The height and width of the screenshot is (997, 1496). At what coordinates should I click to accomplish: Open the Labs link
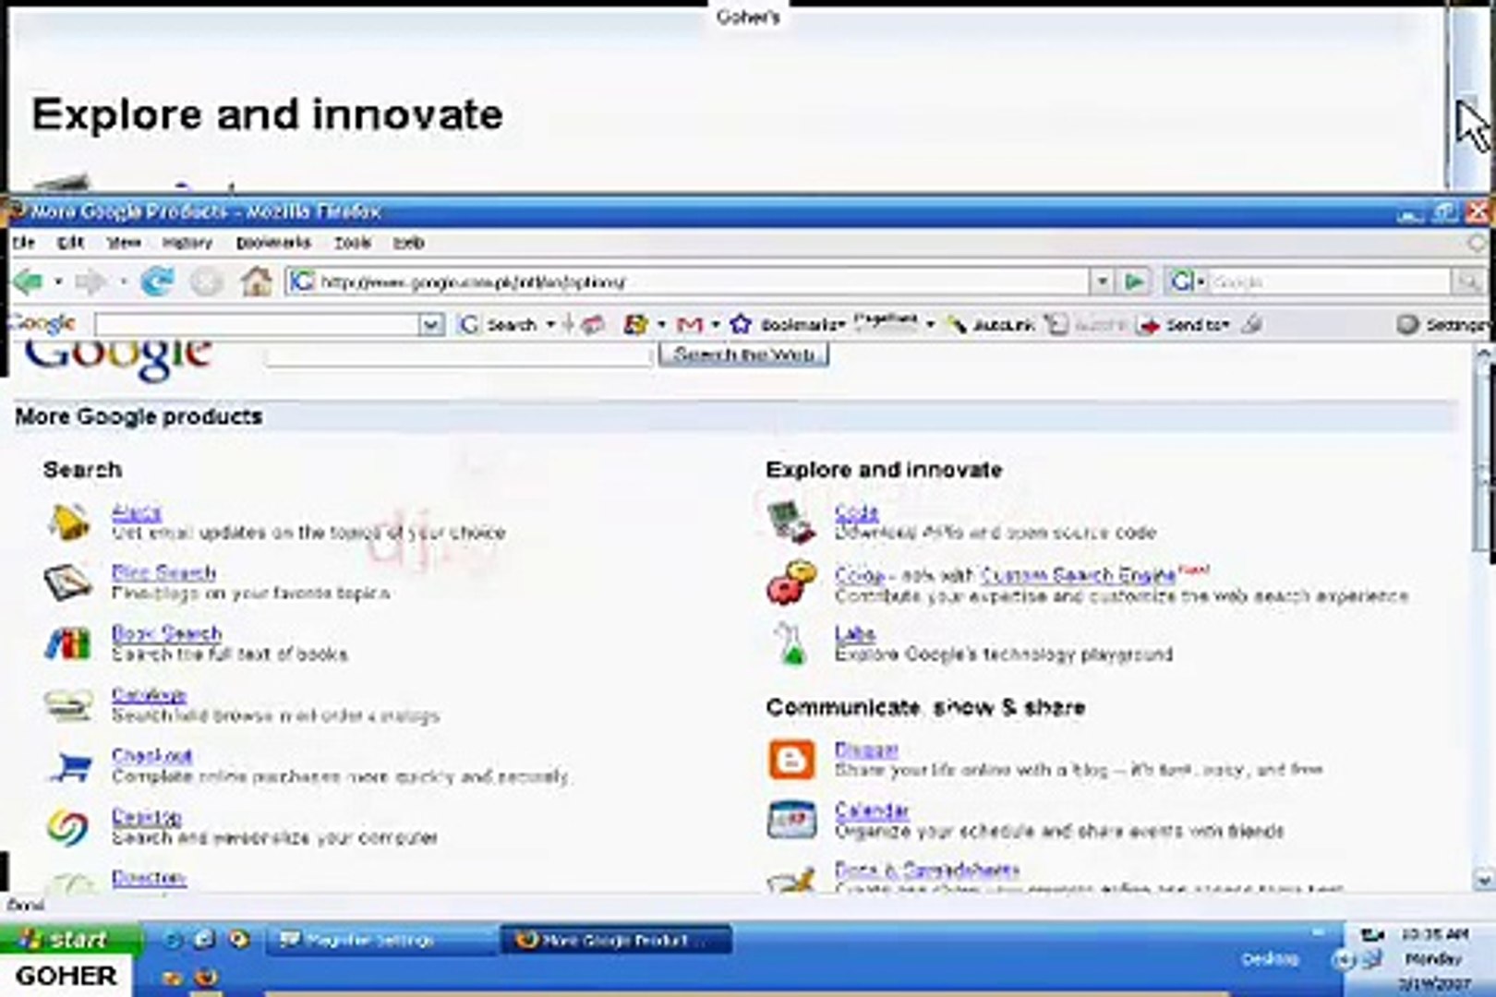pyautogui.click(x=854, y=634)
